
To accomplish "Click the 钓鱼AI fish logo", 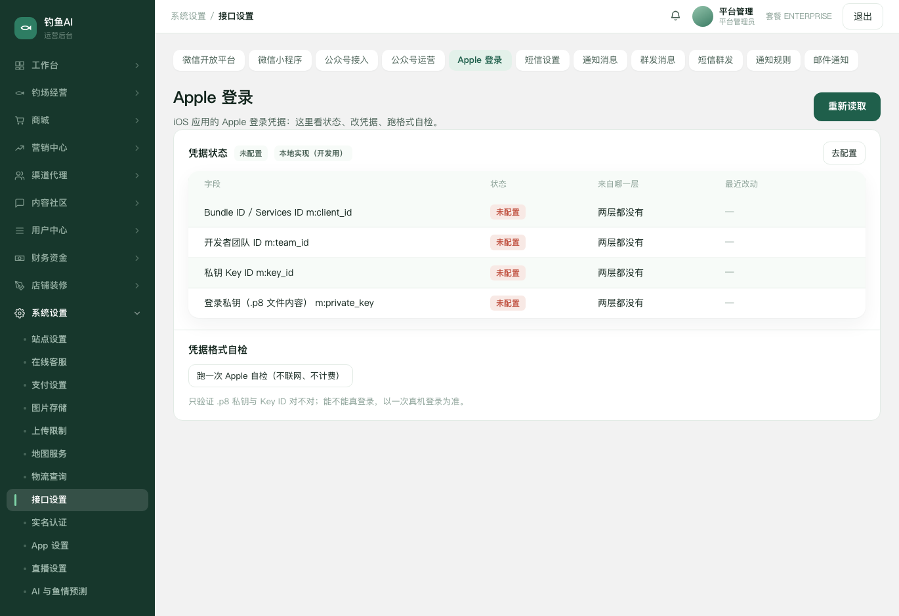I will click(x=26, y=28).
